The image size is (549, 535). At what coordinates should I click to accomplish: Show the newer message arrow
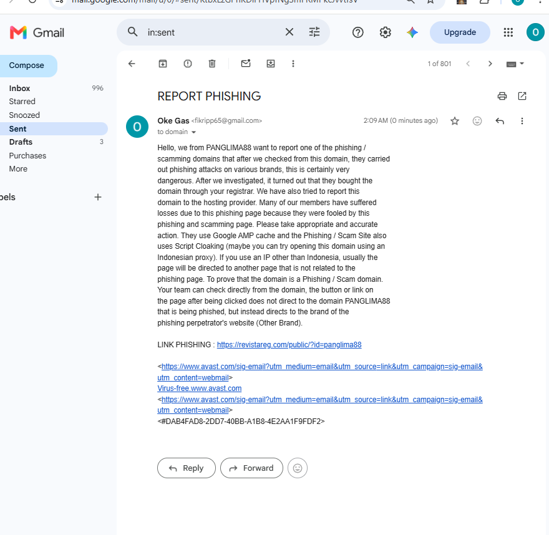468,64
